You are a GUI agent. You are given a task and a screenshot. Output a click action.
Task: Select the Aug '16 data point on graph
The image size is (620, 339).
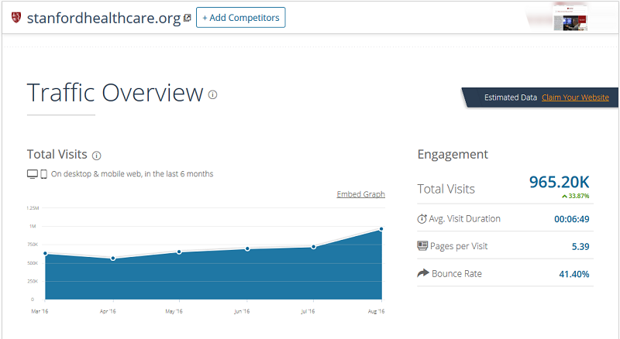(381, 229)
